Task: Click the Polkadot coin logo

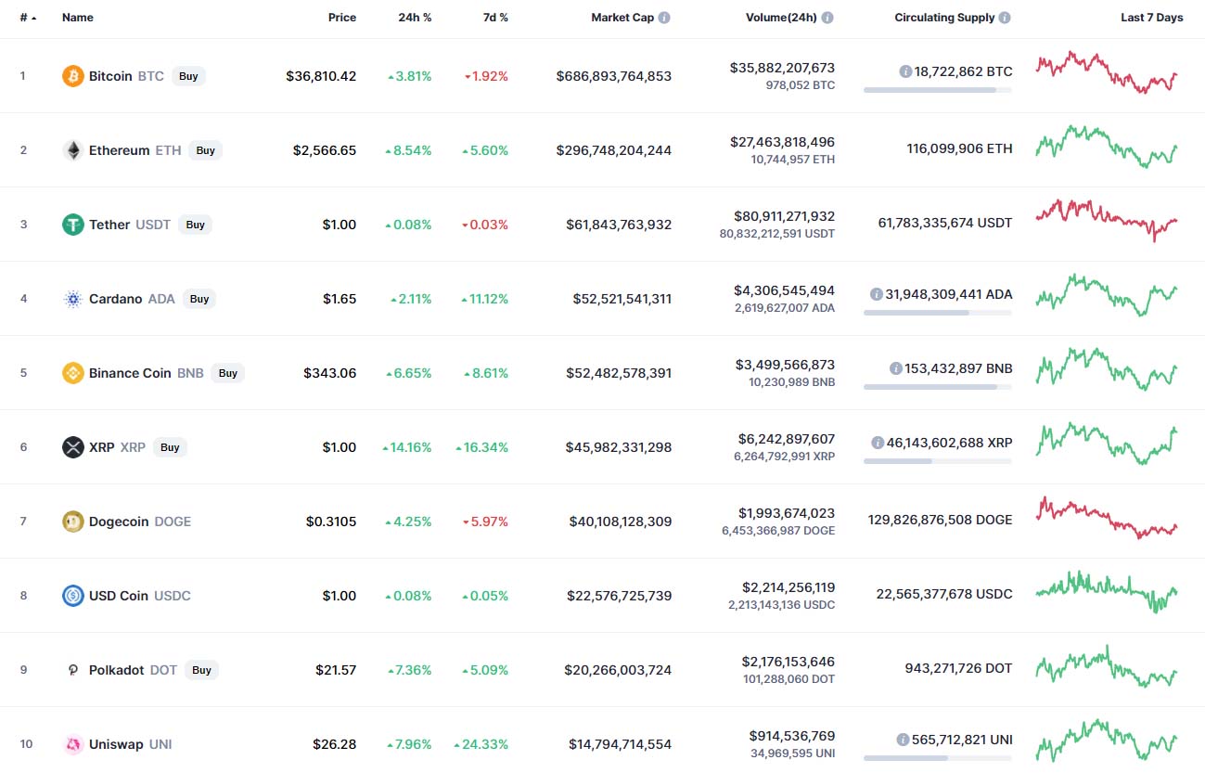Action: pyautogui.click(x=72, y=670)
